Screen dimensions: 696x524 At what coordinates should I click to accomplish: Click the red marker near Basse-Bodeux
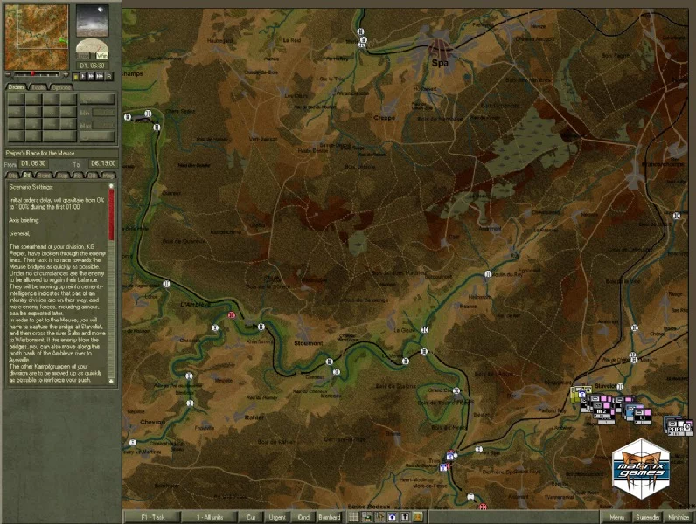pos(483,507)
